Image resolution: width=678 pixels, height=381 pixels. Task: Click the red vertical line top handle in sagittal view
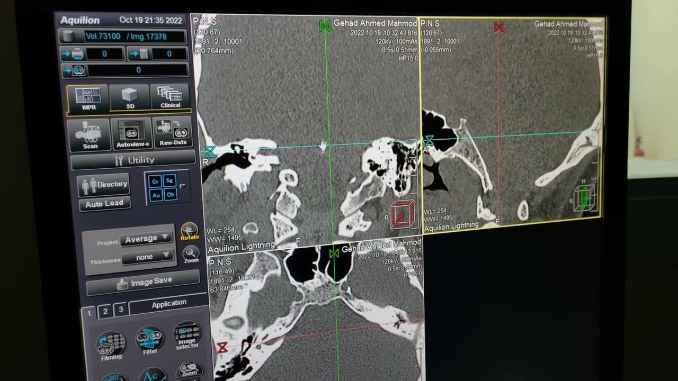tap(498, 27)
